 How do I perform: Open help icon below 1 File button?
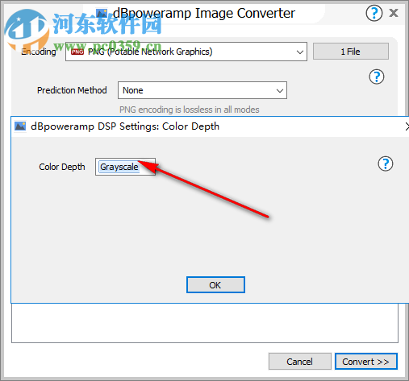pos(377,77)
